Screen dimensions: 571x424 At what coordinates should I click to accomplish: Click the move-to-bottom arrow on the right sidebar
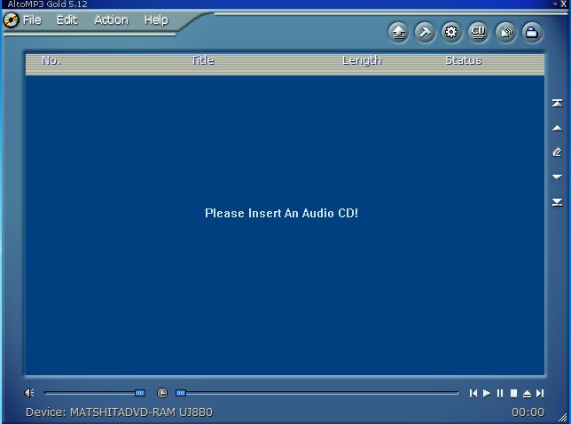click(557, 202)
